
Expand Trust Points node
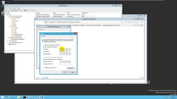8,41
